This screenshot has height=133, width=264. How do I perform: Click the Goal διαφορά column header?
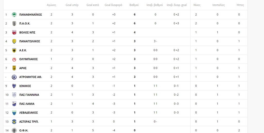pos(113,5)
